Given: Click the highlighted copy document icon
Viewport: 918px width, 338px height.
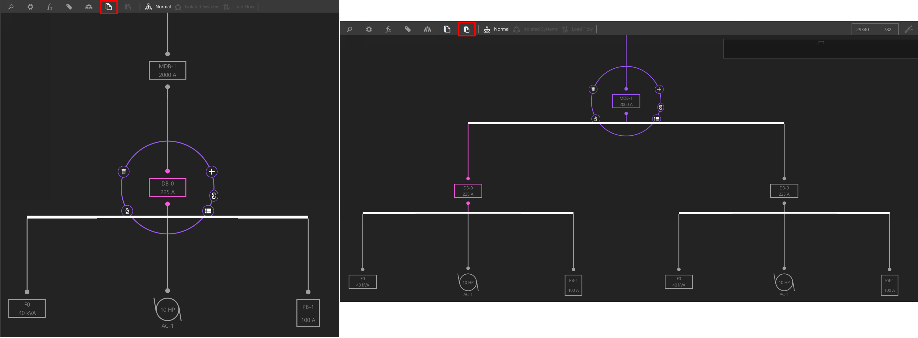Looking at the screenshot, I should coord(109,7).
